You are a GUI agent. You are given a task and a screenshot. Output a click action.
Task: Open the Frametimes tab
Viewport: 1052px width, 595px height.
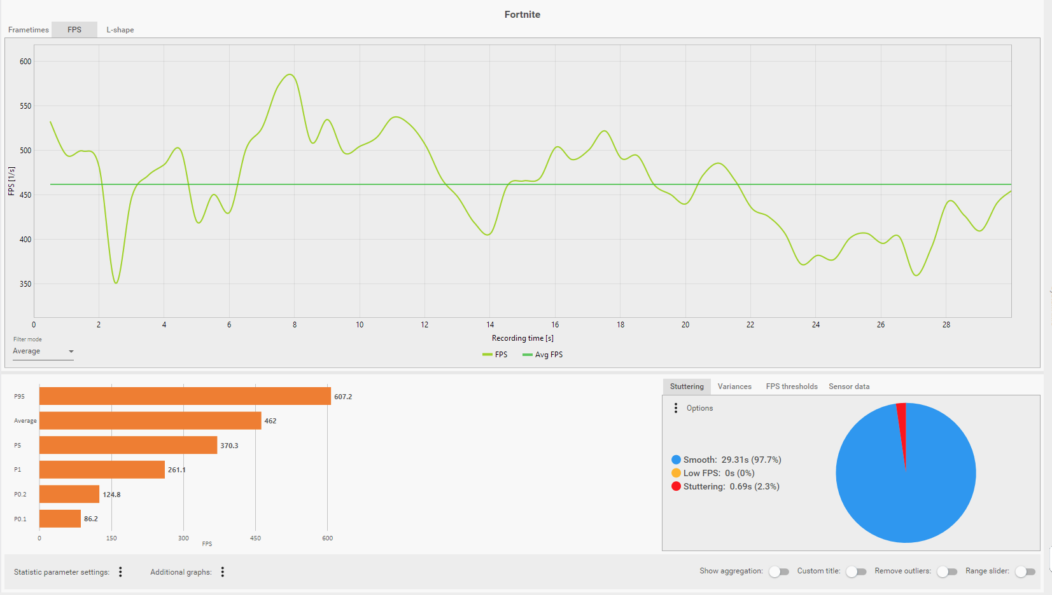pyautogui.click(x=29, y=30)
